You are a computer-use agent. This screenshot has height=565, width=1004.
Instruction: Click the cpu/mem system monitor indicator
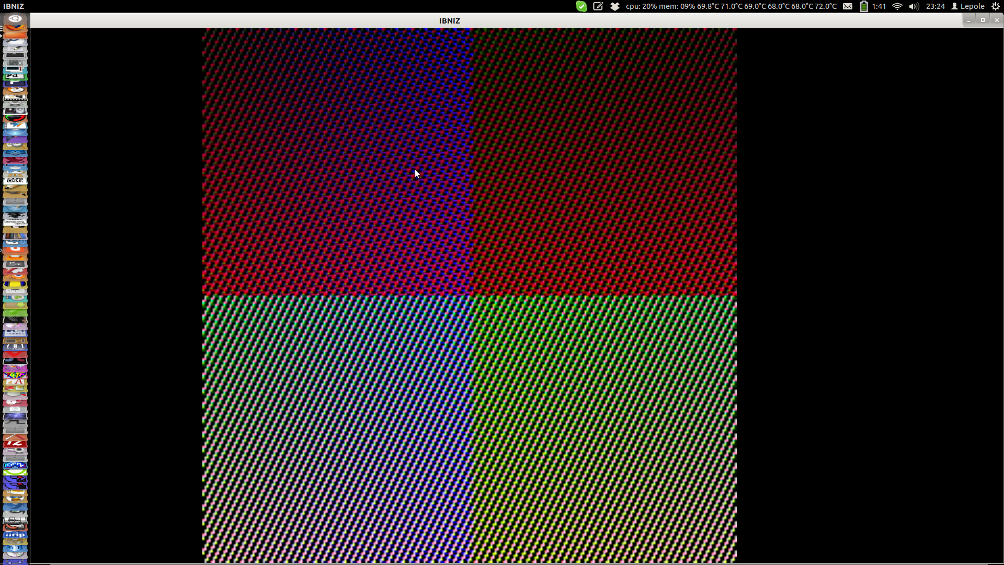(731, 6)
